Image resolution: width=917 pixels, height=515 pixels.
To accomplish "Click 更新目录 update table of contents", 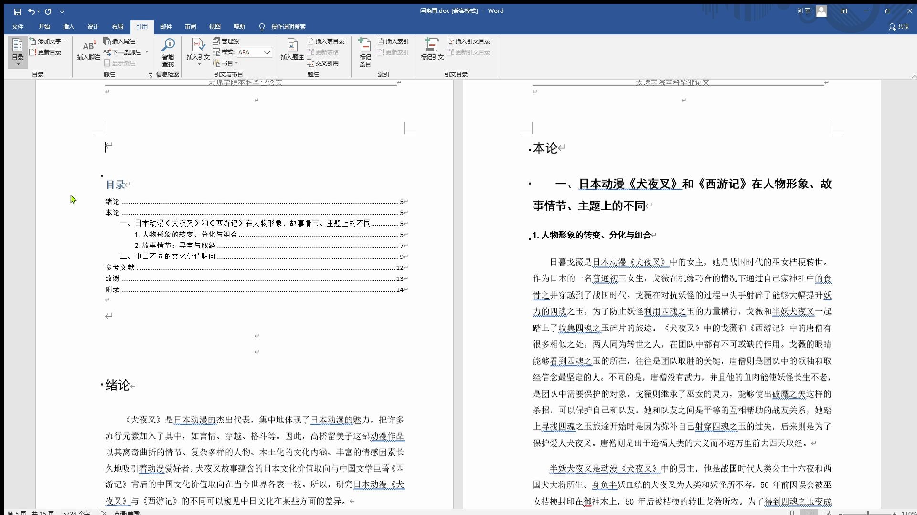I will (x=46, y=52).
